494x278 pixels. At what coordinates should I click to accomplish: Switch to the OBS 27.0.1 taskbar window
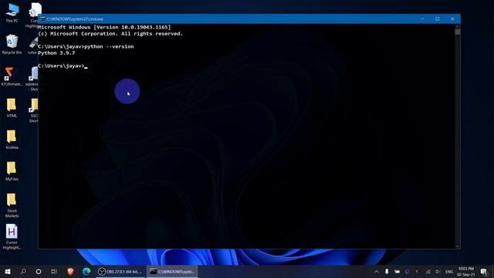tap(120, 271)
